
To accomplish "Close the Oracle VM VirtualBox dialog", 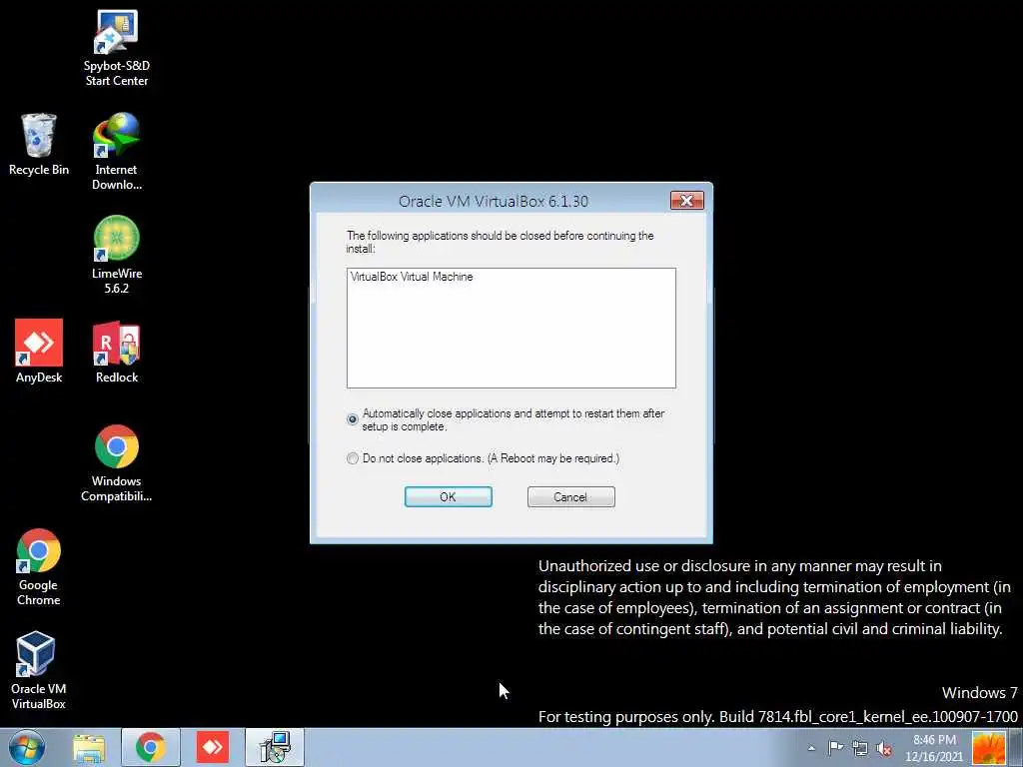I will click(687, 200).
